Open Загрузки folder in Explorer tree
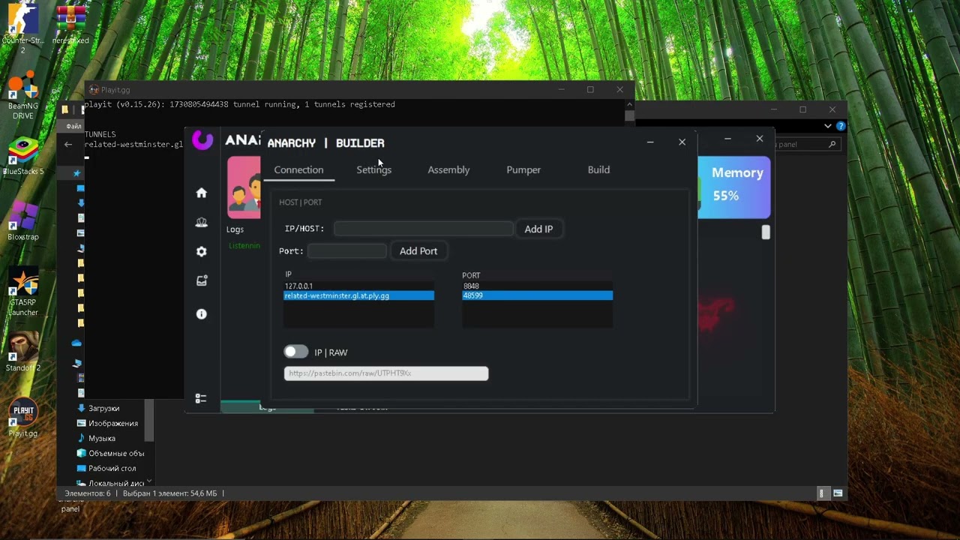Viewport: 960px width, 540px height. click(103, 409)
